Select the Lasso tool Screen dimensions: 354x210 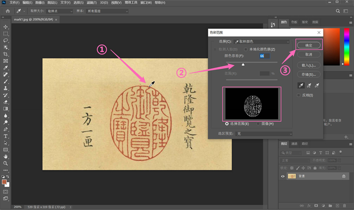6,40
